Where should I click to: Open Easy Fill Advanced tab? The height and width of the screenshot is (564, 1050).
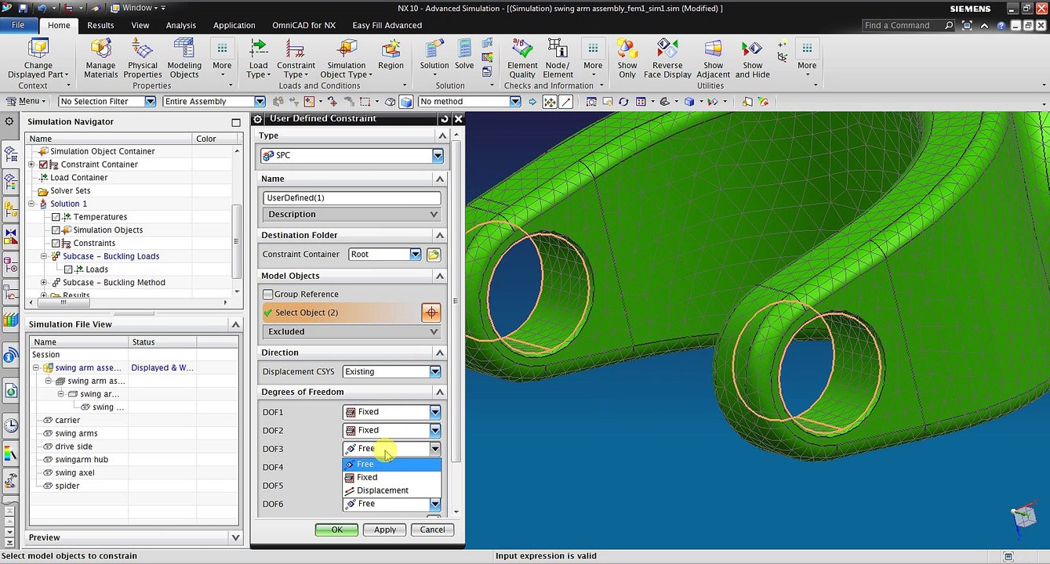(x=387, y=25)
